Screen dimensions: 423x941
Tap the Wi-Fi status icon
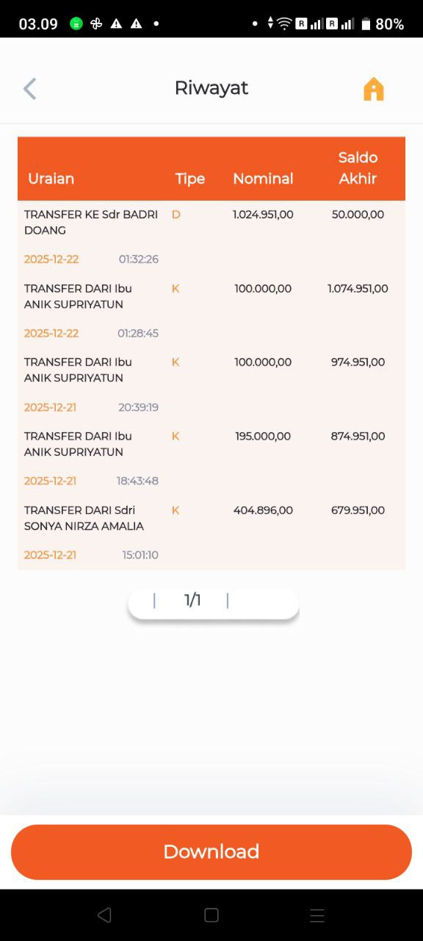[x=284, y=24]
